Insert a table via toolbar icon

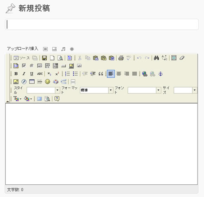click(x=32, y=82)
